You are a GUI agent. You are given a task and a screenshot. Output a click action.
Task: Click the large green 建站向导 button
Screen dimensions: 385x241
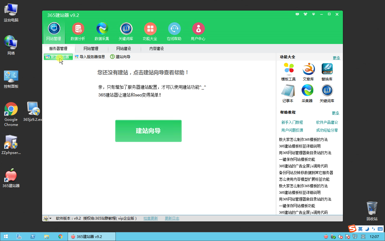coord(148,131)
